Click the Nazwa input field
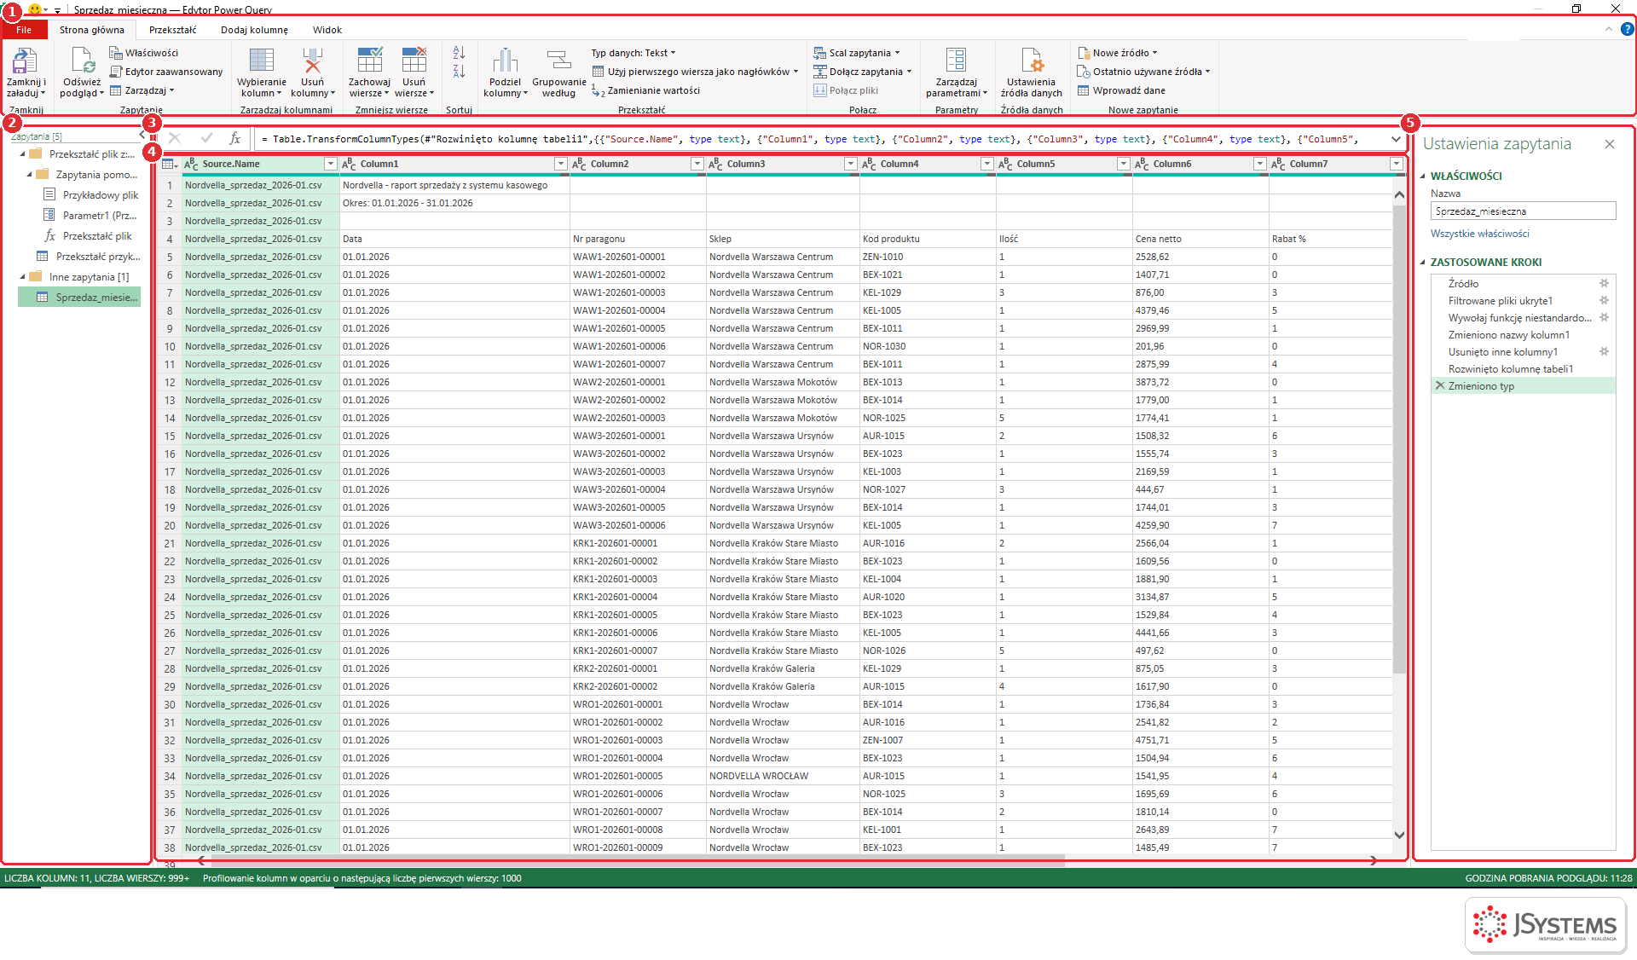Screen dimensions: 1637x960 click(x=1523, y=211)
